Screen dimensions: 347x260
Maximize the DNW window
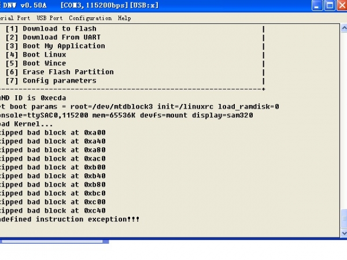(x=329, y=6)
